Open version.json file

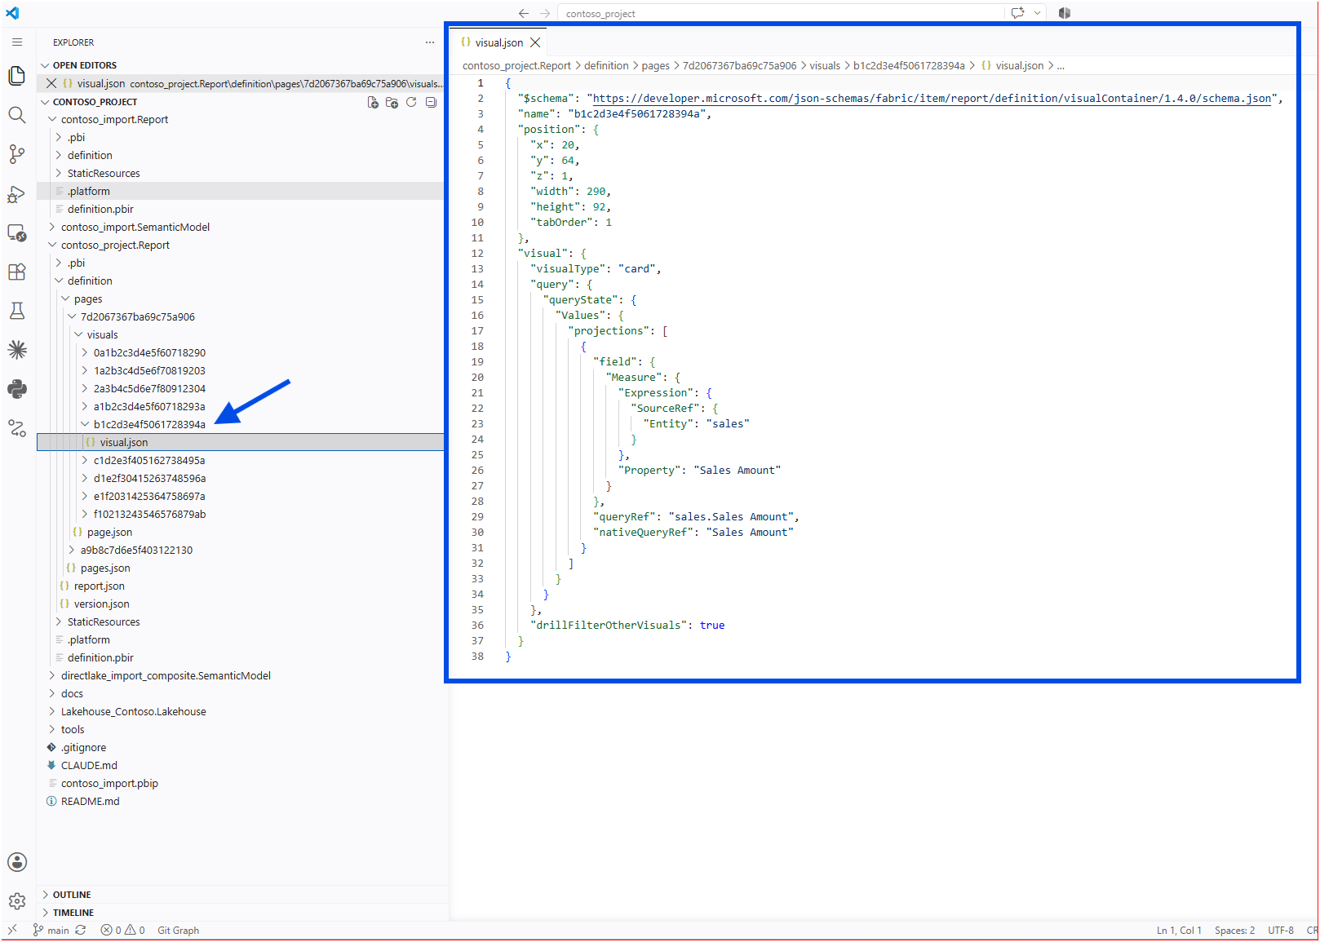pos(101,604)
